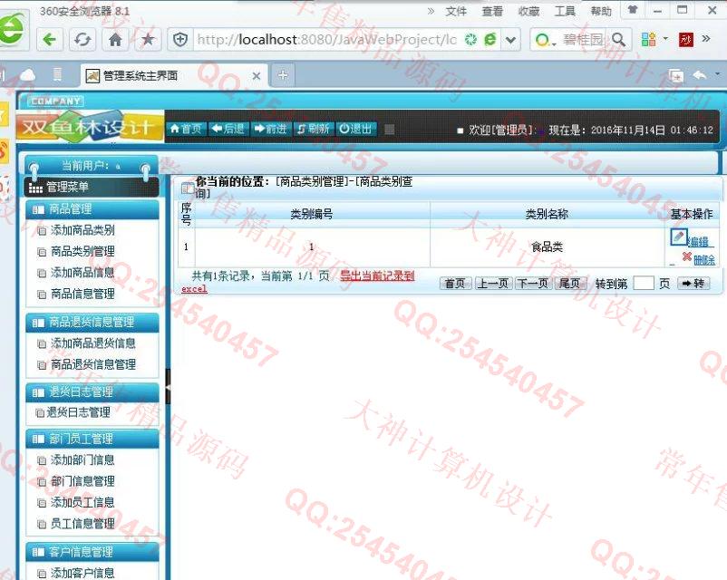Viewport: 727px width, 580px height.
Task: Open the extensions grid icon
Action: pyautogui.click(x=649, y=39)
